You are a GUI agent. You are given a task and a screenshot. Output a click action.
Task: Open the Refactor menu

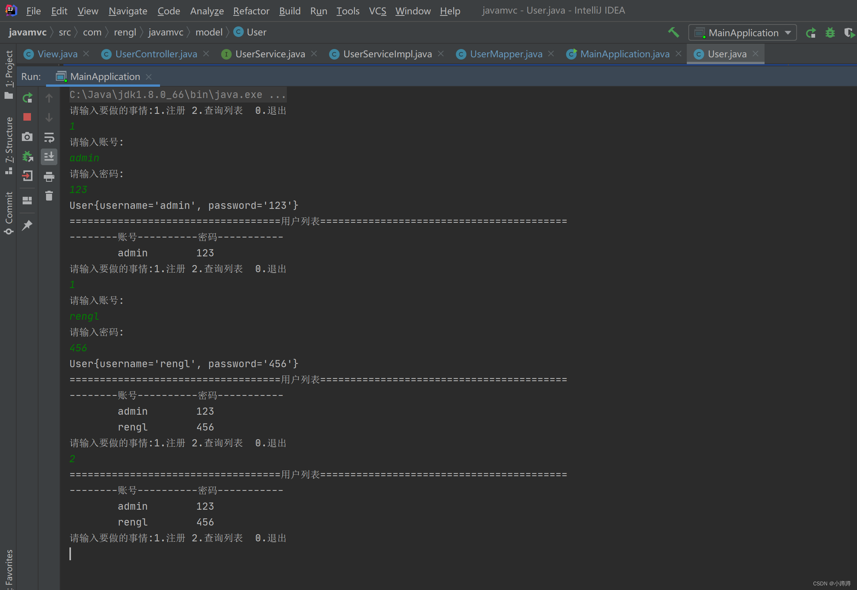(251, 11)
